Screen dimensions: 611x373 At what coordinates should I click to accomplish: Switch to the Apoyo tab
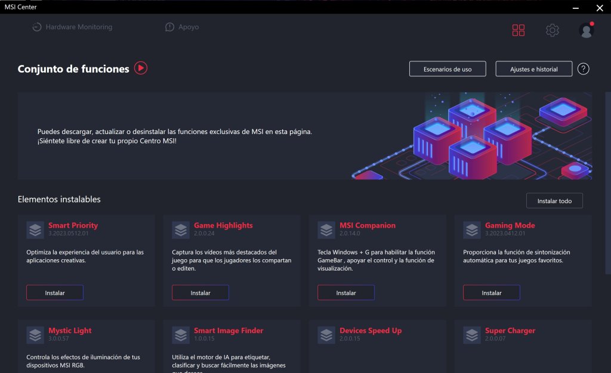click(x=182, y=27)
